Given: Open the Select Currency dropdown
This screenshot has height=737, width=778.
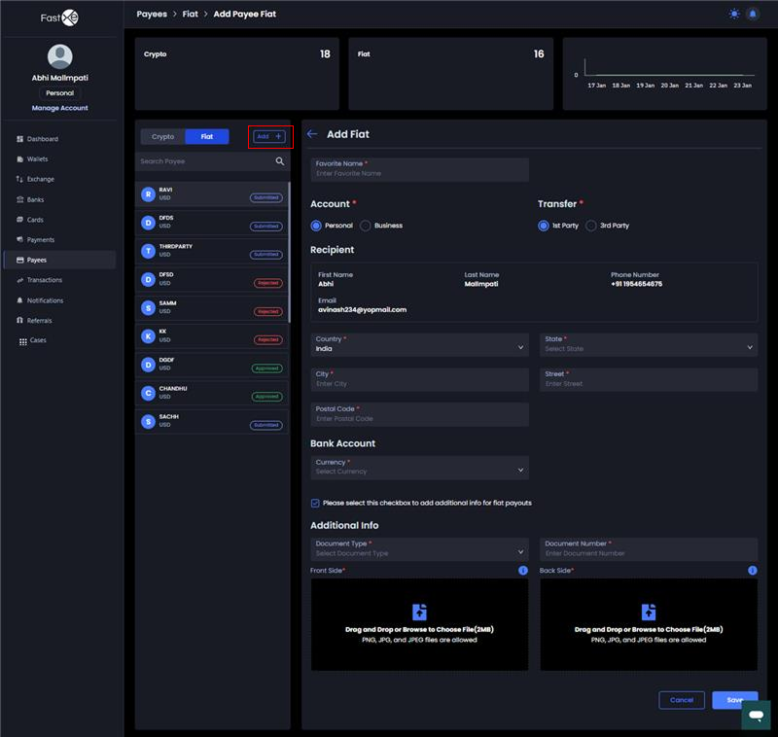Looking at the screenshot, I should tap(419, 467).
